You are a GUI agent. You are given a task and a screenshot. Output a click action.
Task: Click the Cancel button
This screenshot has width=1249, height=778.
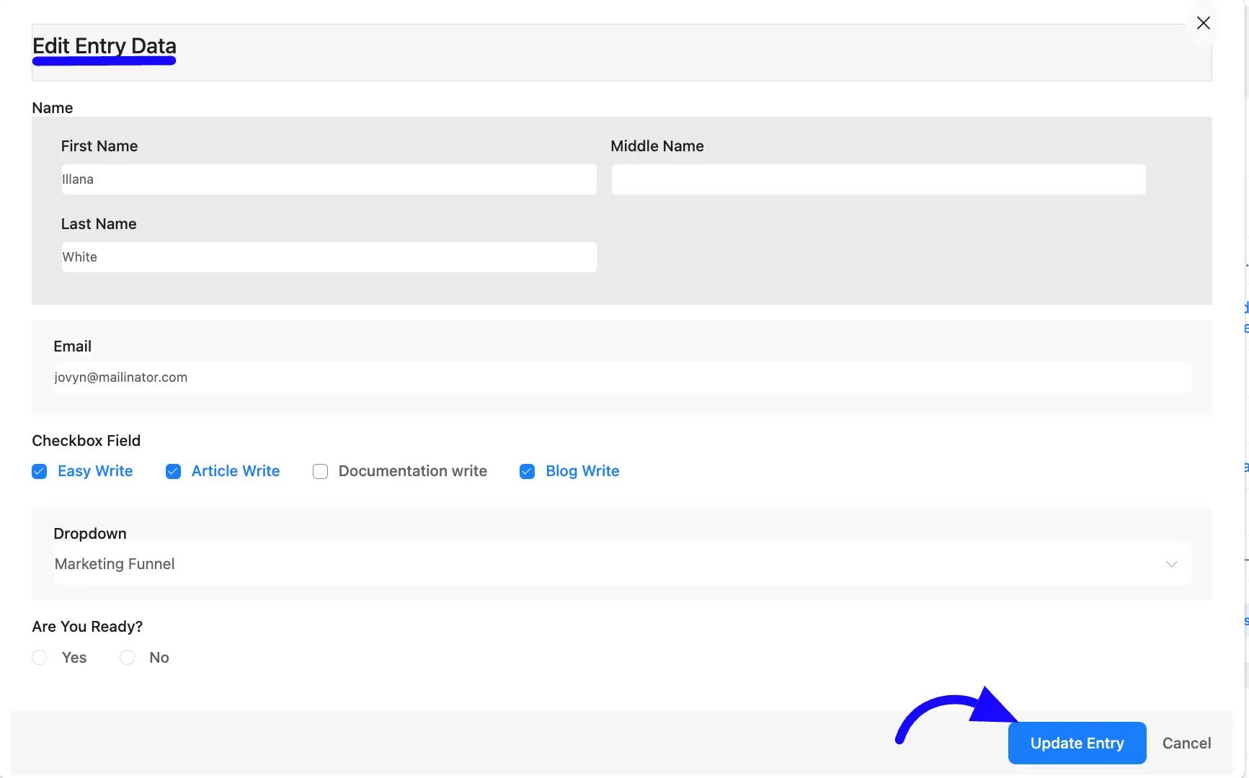pos(1186,743)
